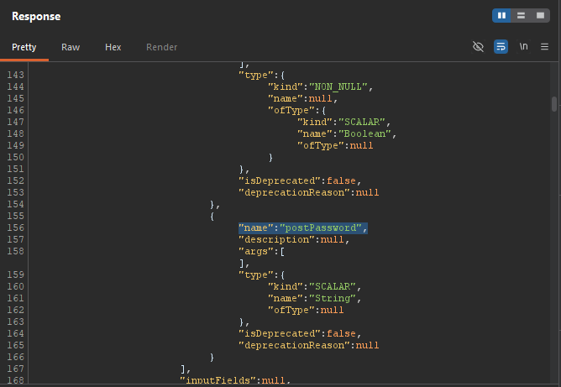Open the Render tab

coord(162,47)
